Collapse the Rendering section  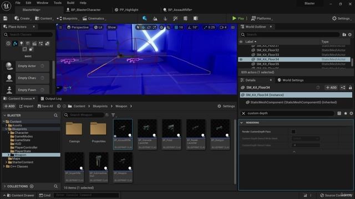(x=242, y=123)
